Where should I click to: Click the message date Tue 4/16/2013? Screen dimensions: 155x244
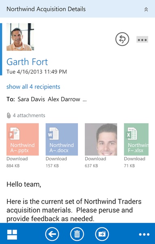[x=37, y=72]
